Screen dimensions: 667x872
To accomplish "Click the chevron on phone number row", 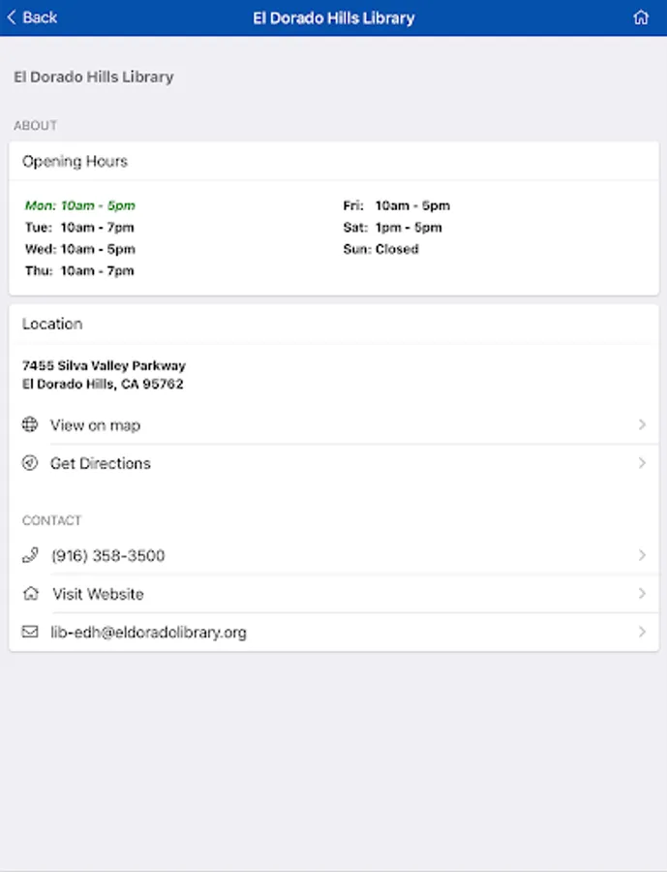I will point(642,555).
